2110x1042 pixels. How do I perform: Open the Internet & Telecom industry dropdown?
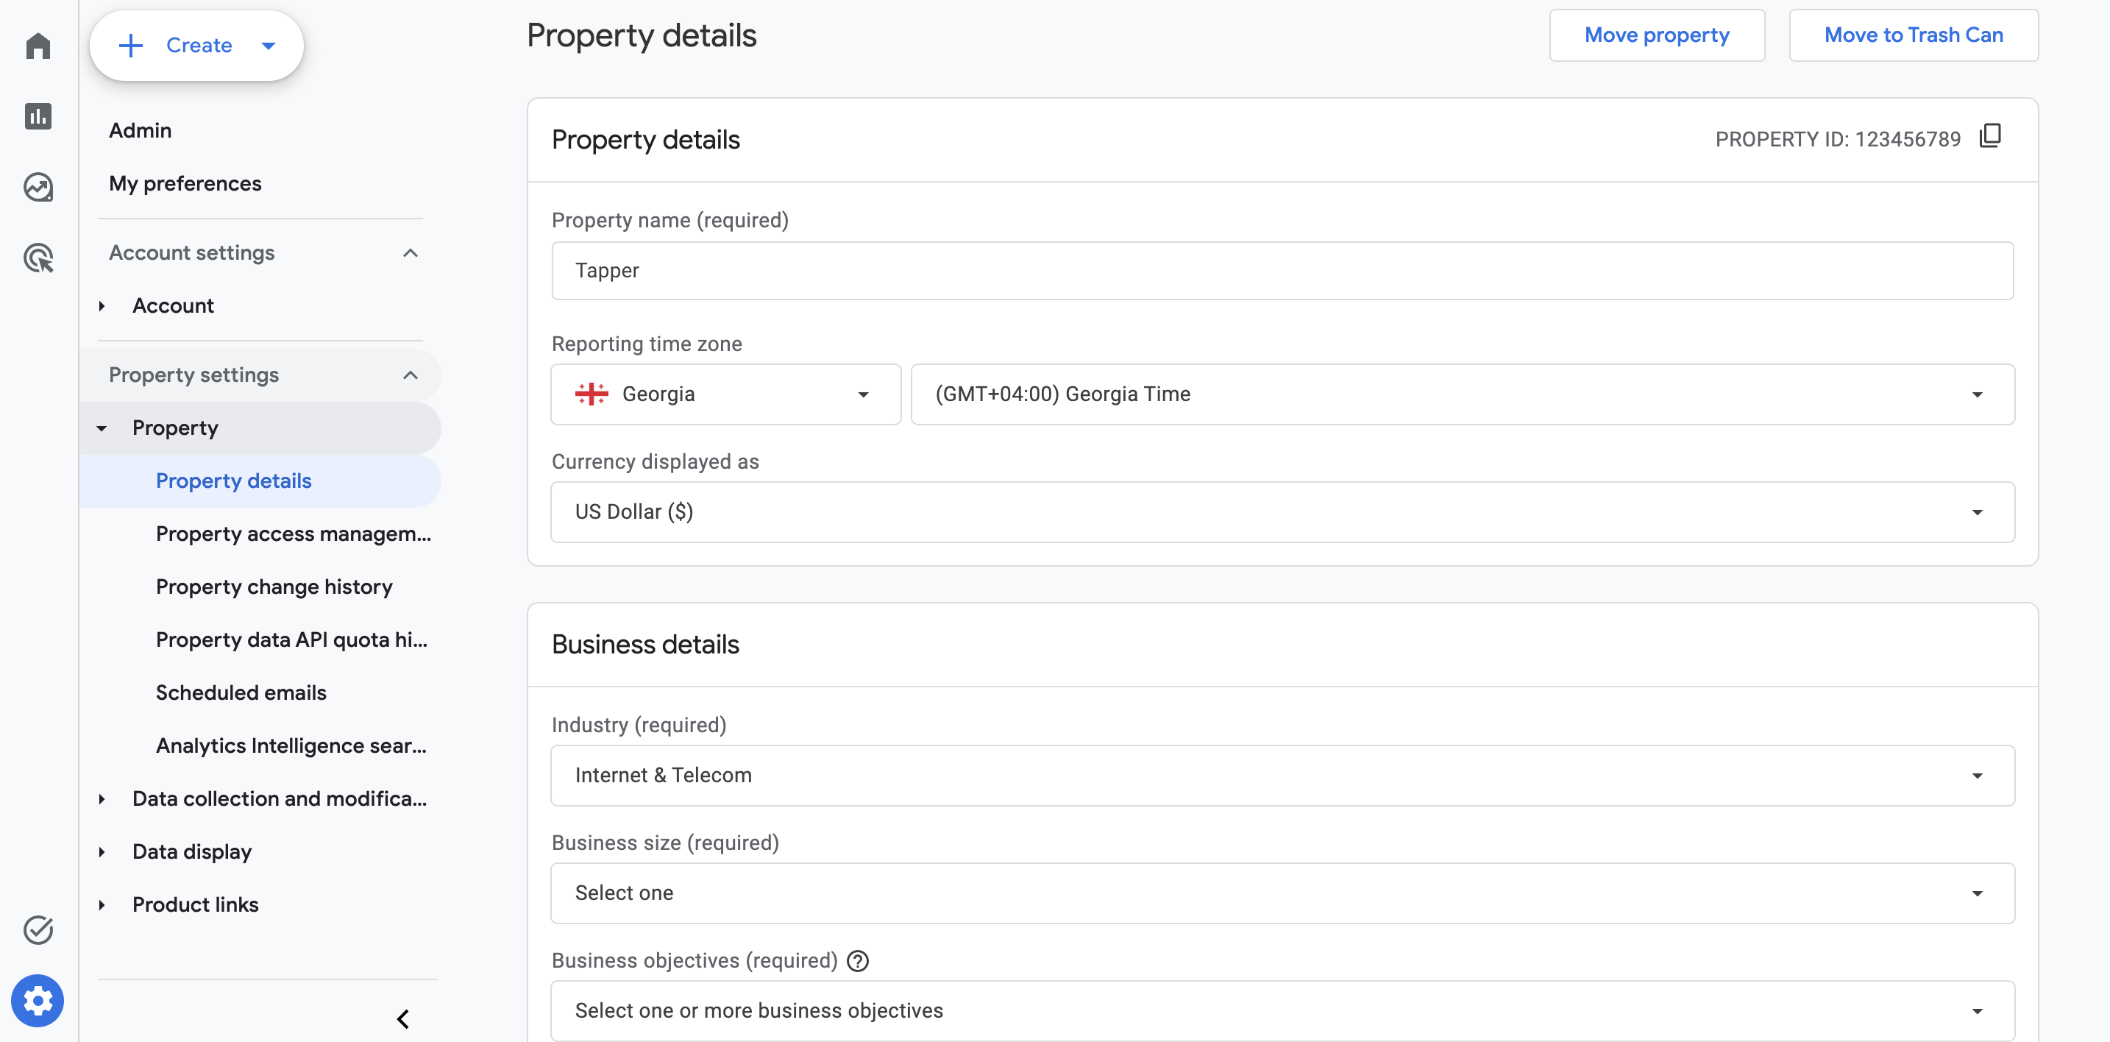(1283, 775)
